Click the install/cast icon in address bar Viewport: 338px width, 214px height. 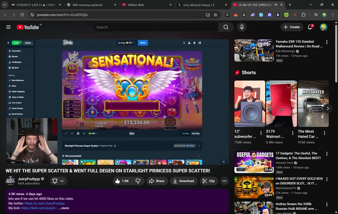point(208,15)
